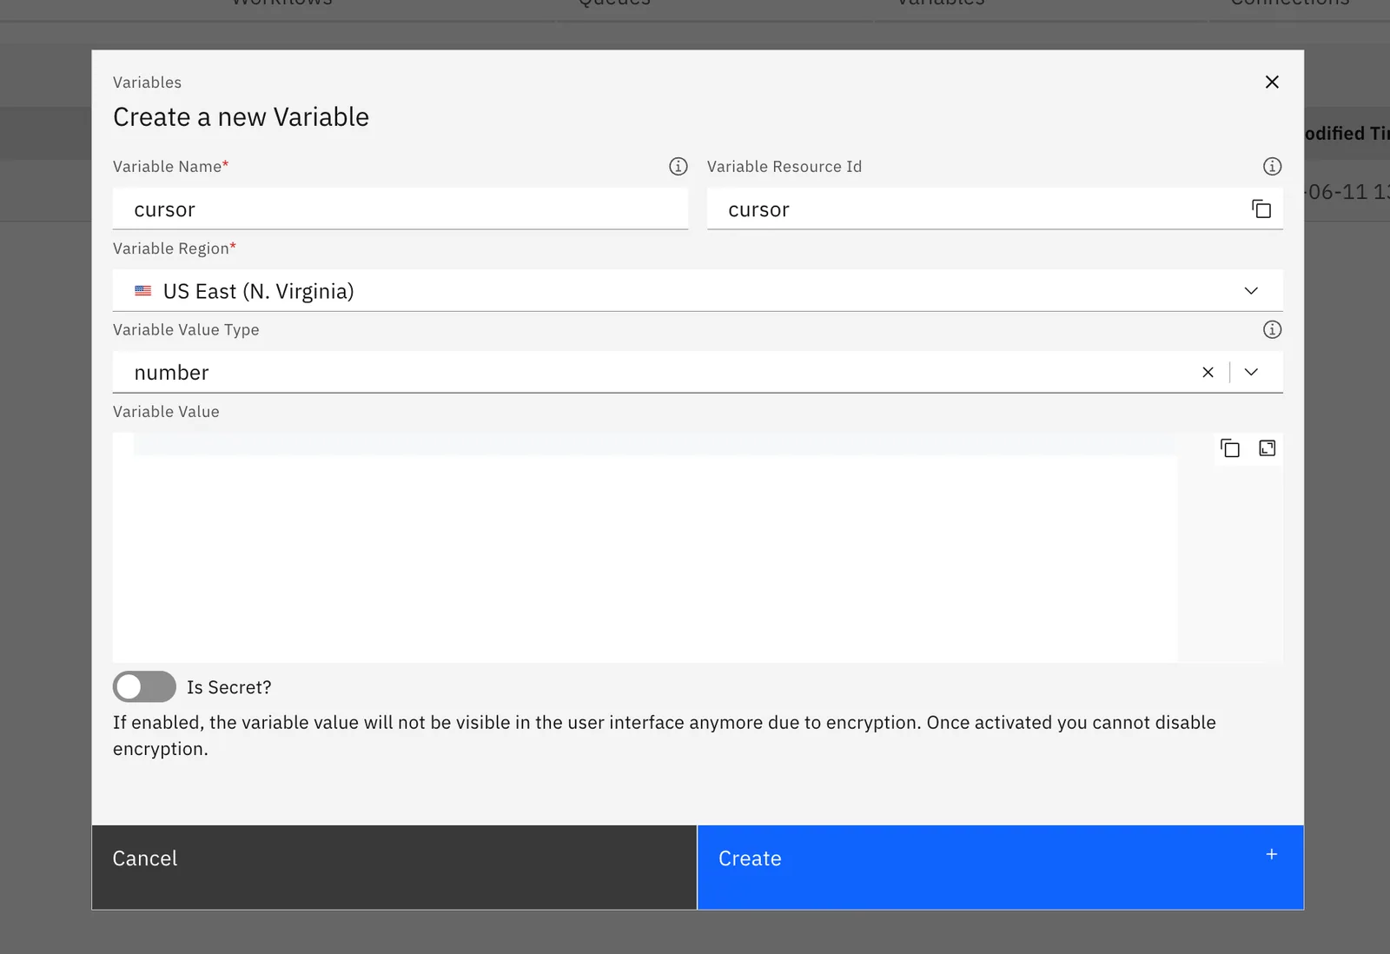Expand Variable Value editor to fullscreen

tap(1268, 448)
